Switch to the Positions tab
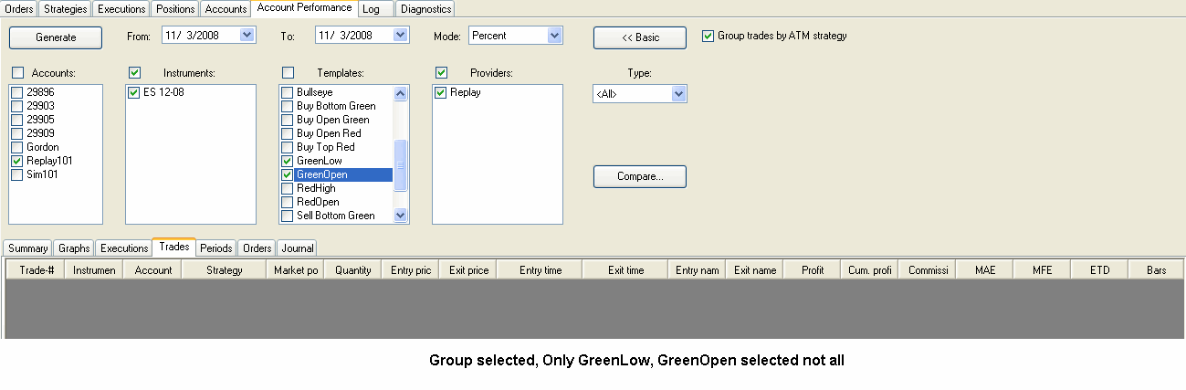 [x=175, y=9]
